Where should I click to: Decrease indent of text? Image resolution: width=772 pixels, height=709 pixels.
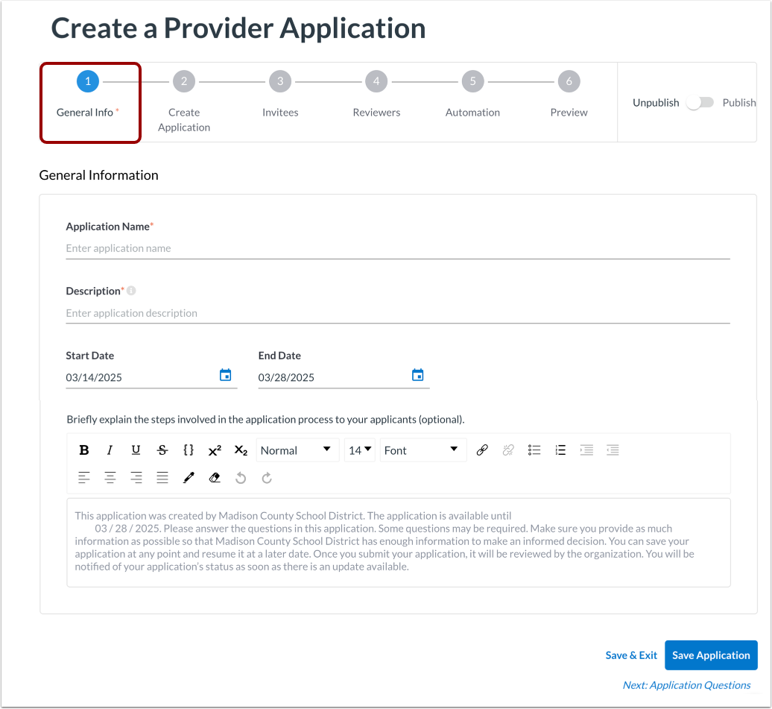613,450
